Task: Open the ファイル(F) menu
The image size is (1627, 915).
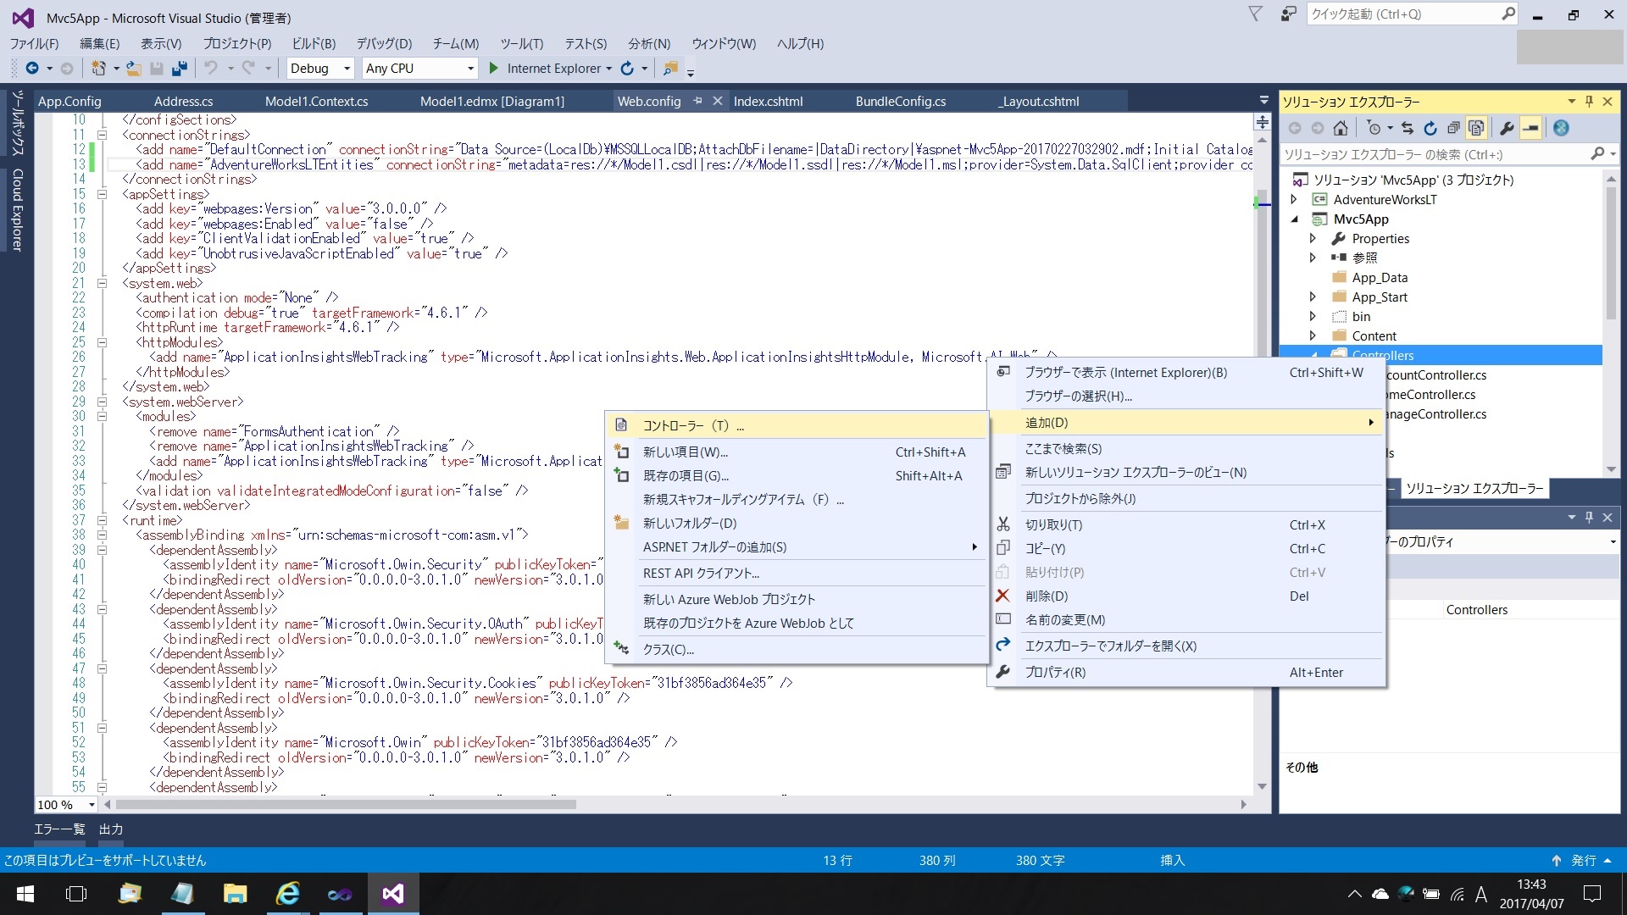Action: 35,43
